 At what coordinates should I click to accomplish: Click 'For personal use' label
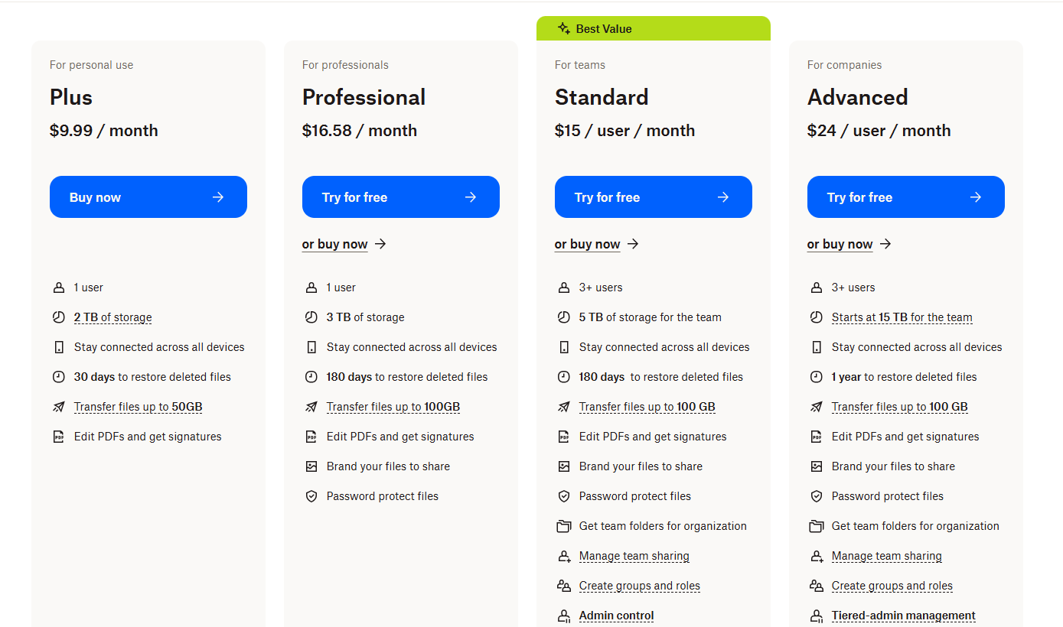[92, 65]
